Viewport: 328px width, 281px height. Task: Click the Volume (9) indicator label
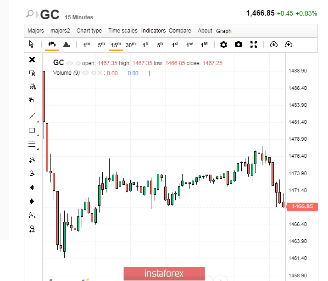[67, 73]
